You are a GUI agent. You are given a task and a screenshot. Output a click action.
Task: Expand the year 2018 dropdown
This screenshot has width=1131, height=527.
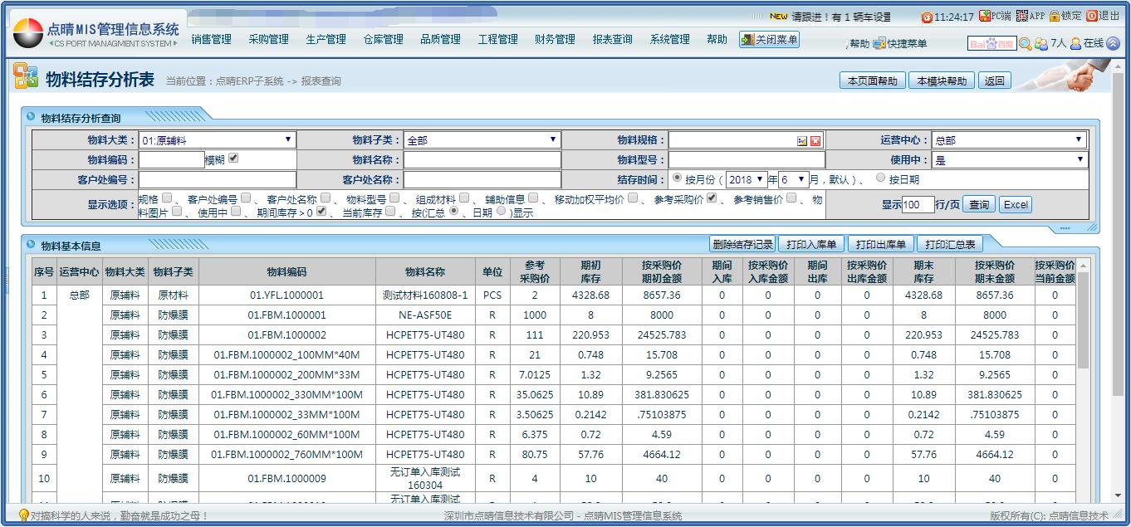[x=745, y=179]
